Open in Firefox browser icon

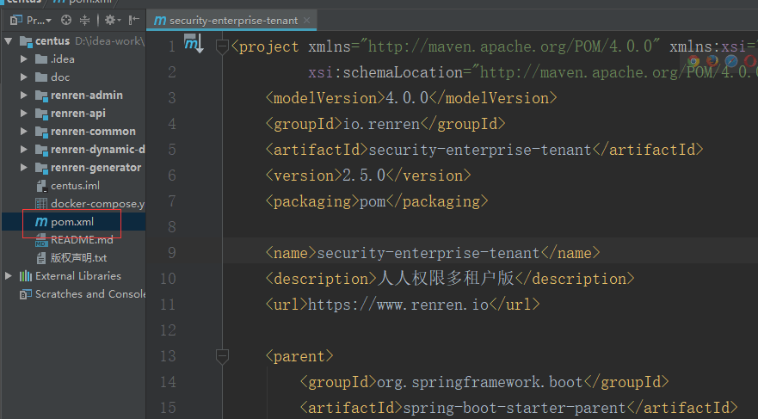click(712, 61)
